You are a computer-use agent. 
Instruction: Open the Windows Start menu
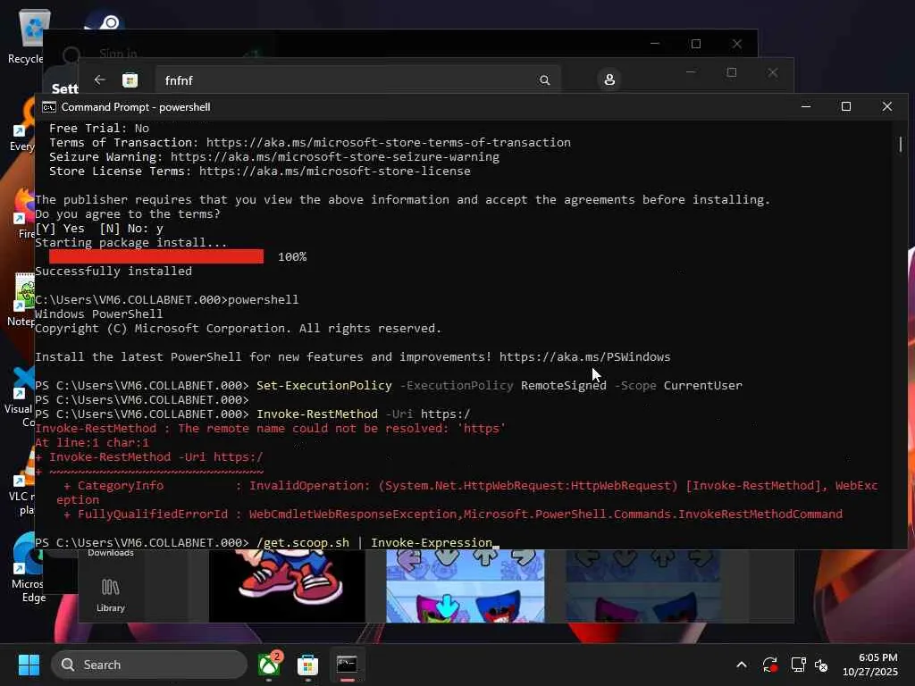(x=29, y=665)
